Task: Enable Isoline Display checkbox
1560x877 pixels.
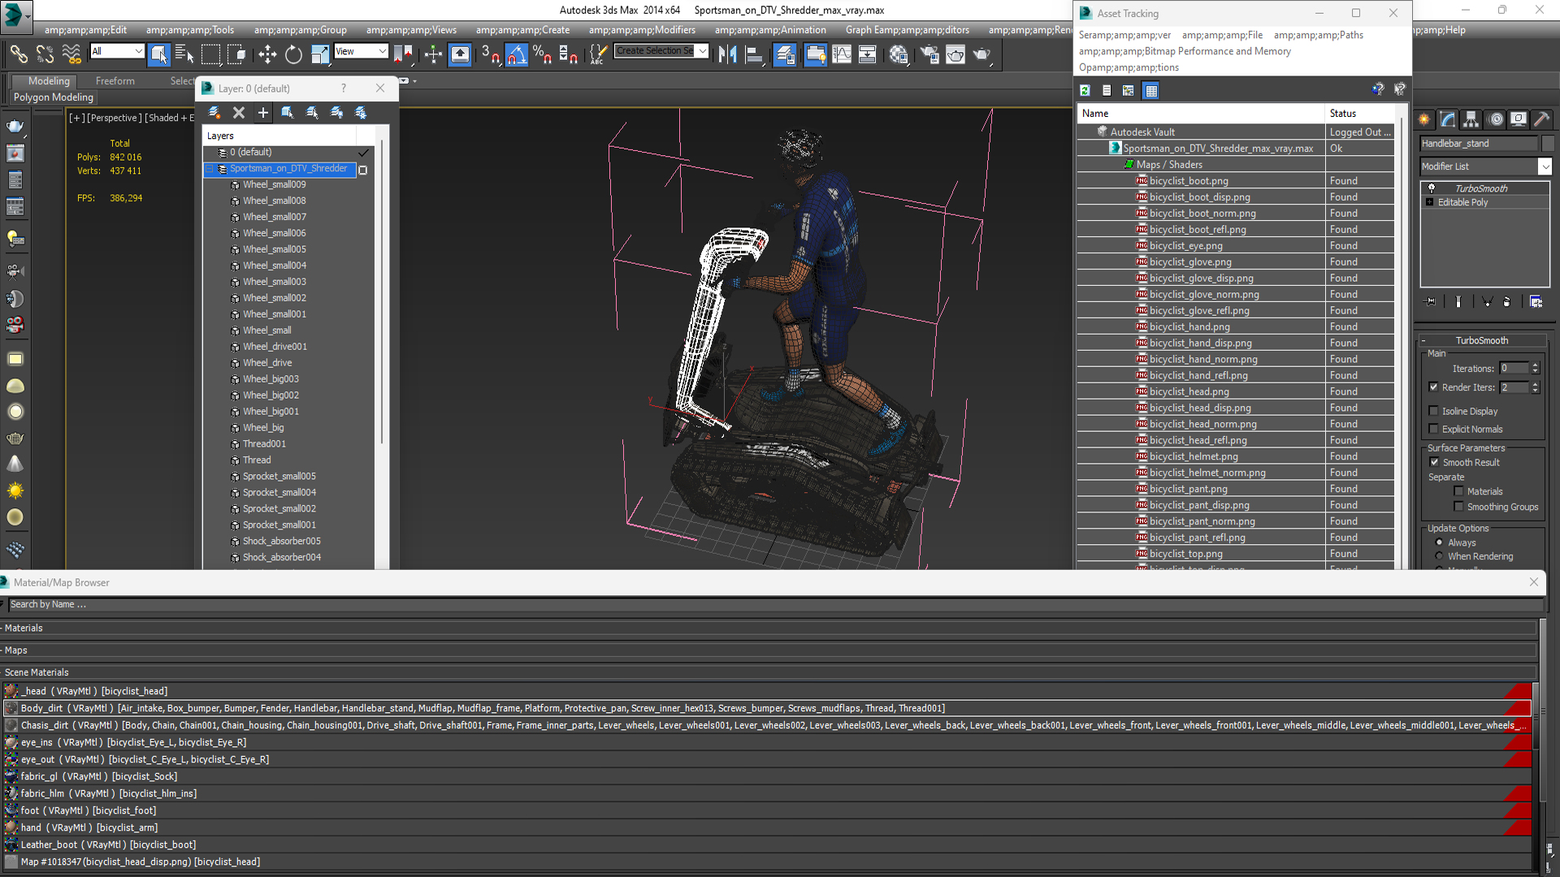Action: pos(1433,411)
